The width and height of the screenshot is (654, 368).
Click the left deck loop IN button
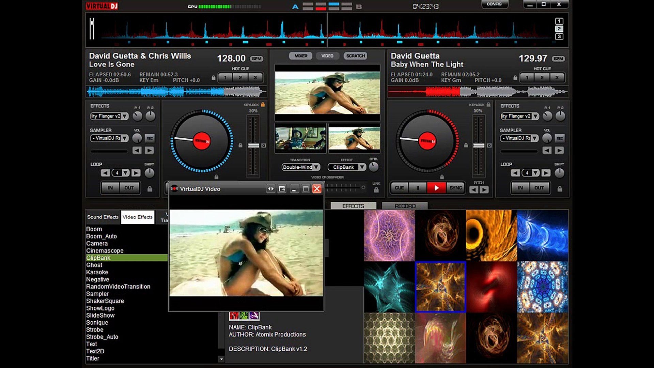[110, 188]
